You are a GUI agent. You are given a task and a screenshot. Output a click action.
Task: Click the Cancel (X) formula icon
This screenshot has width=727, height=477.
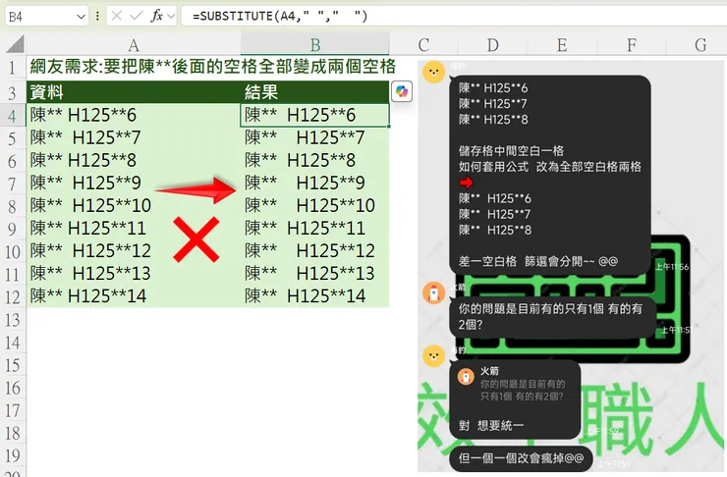click(x=116, y=17)
